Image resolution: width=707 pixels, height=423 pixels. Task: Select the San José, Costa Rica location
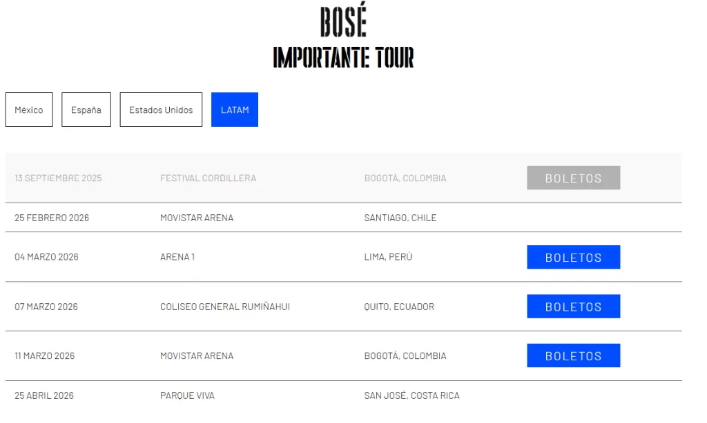(x=411, y=395)
